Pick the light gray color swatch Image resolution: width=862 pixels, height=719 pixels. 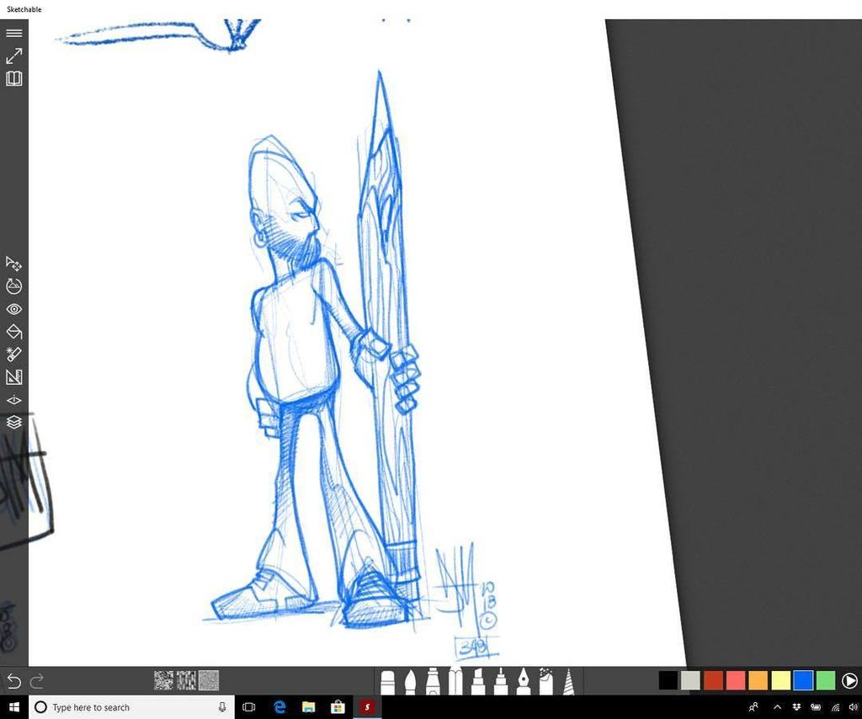pos(690,680)
